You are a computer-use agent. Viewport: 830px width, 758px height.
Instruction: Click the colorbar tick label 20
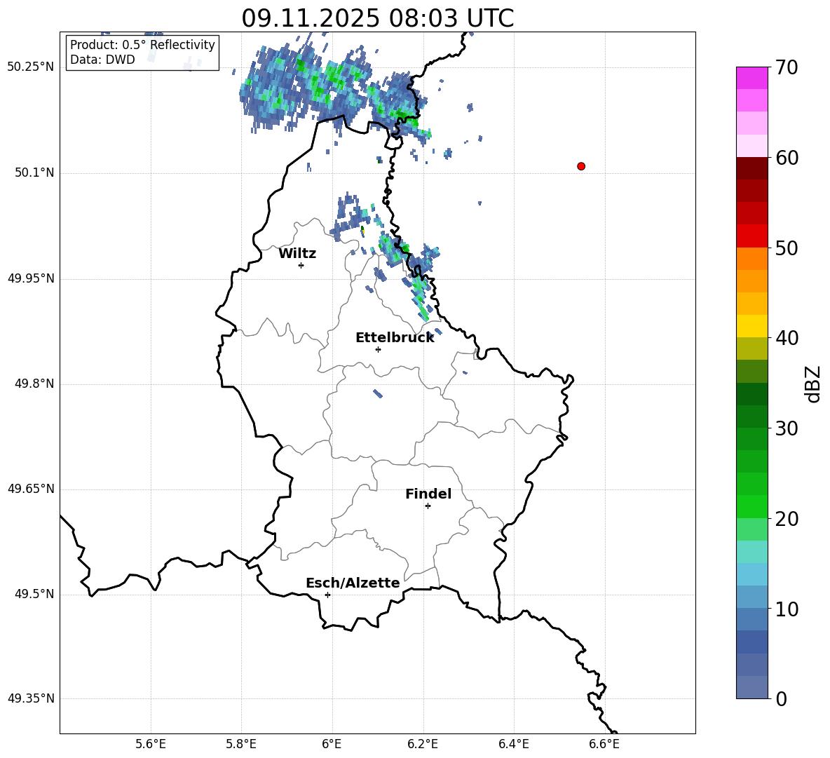tap(787, 519)
